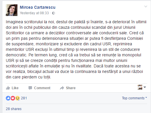This screenshot has height=113, width=151.
Task: Open the 'Top comments' sorting dropdown
Action: [x=134, y=98]
